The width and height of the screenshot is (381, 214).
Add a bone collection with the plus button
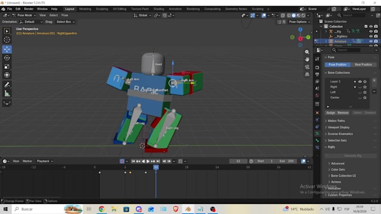[374, 80]
